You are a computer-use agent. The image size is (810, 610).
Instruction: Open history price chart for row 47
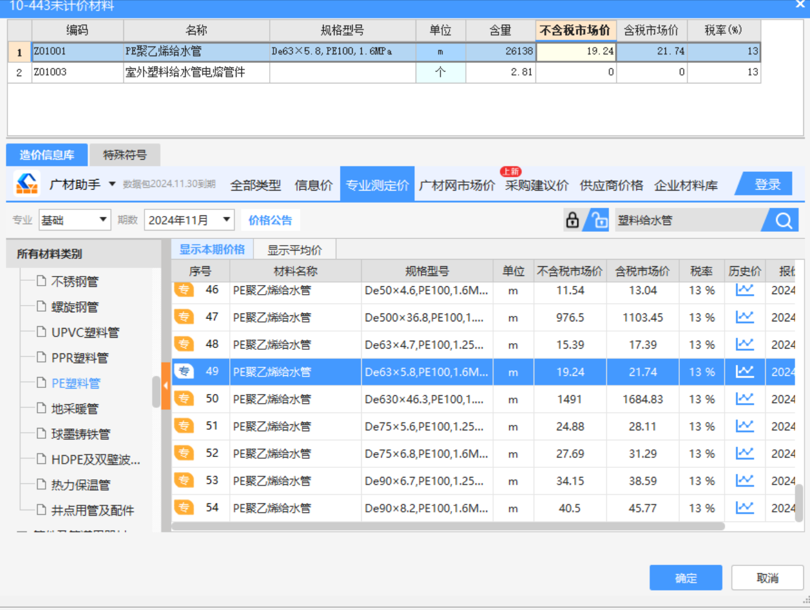(744, 317)
